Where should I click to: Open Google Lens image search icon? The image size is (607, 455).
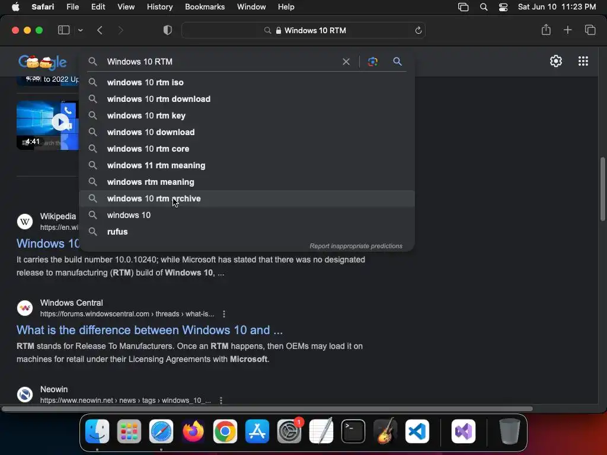point(372,62)
